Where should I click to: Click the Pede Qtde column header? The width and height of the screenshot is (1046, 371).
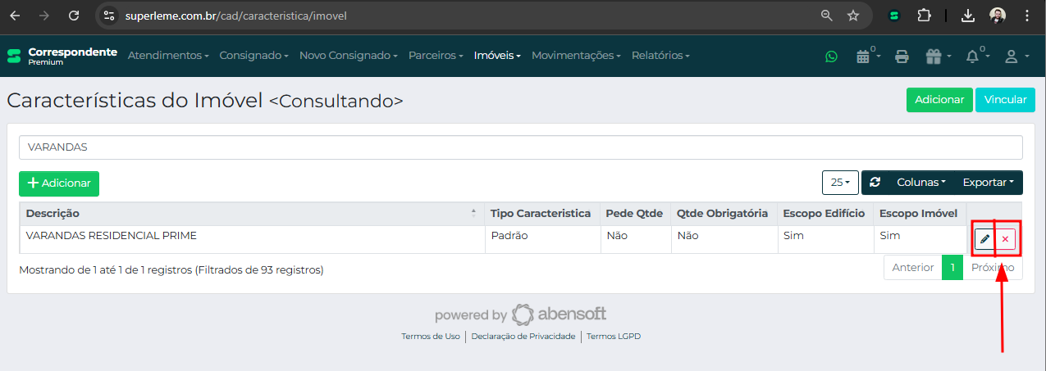(x=634, y=214)
